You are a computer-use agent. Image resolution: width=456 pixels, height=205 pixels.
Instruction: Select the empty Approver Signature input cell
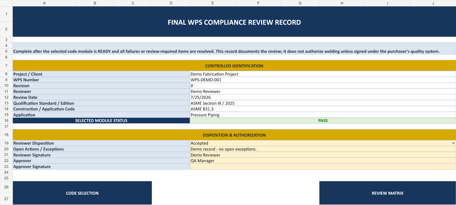tap(323, 166)
